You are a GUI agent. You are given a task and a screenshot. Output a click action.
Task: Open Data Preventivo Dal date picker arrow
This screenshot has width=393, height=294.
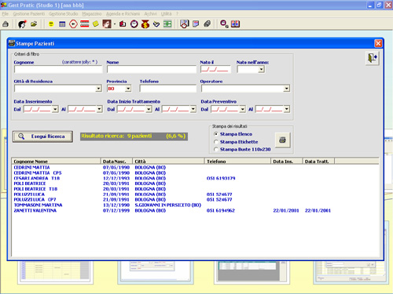coord(242,109)
